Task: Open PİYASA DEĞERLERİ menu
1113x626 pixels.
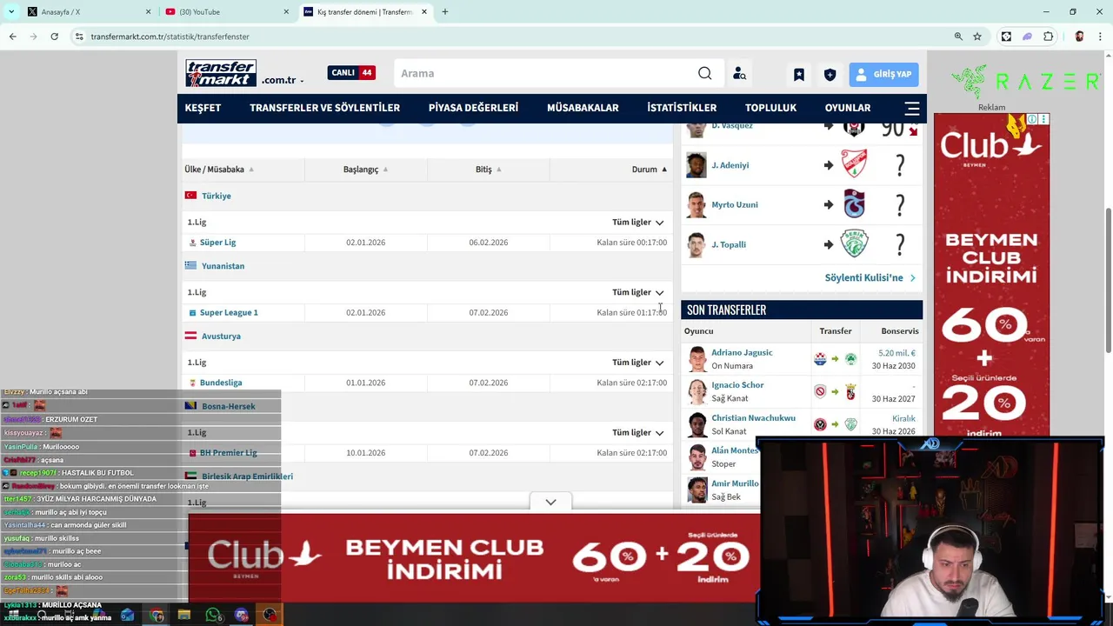Action: click(473, 108)
